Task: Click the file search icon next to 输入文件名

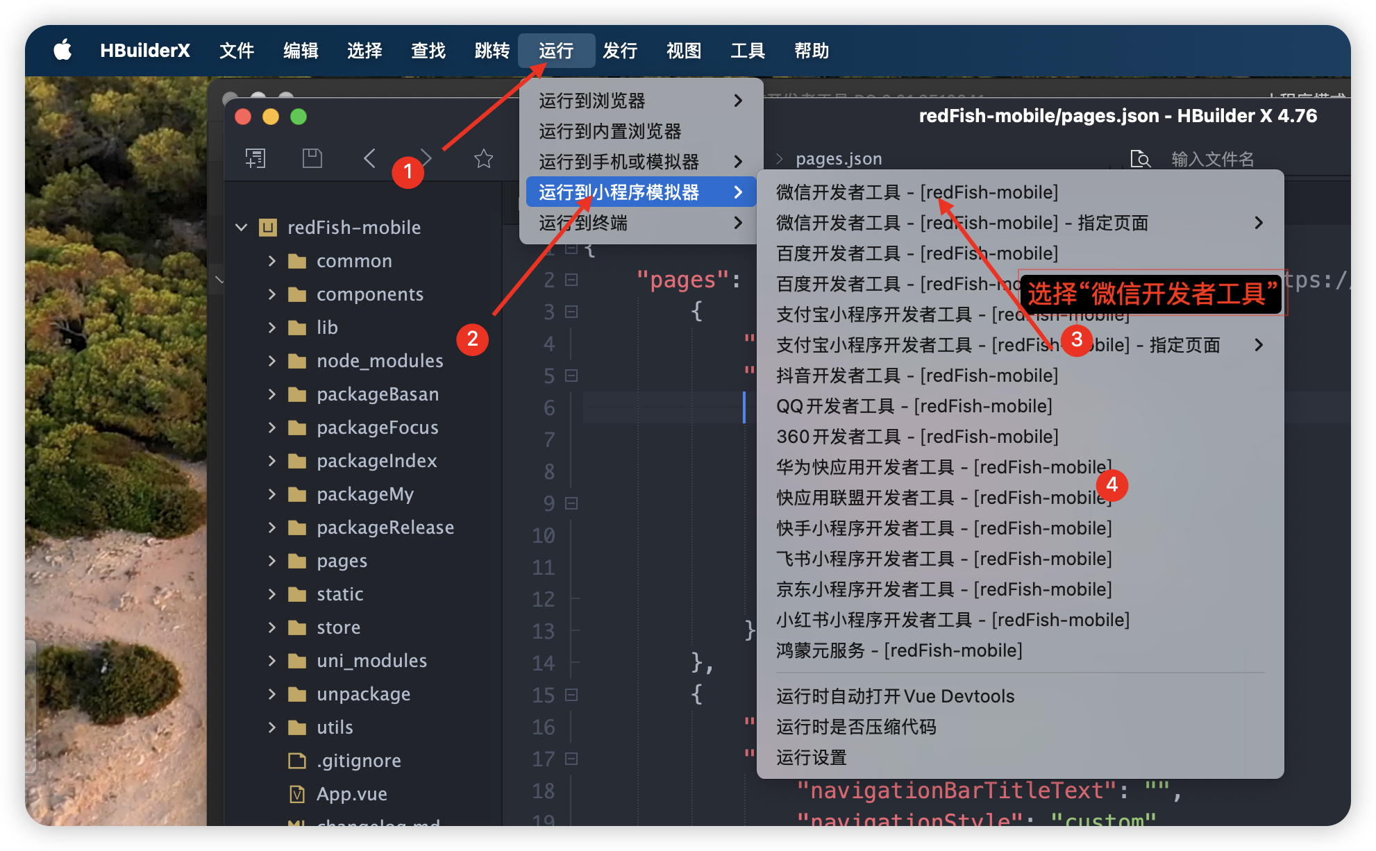Action: tap(1141, 159)
